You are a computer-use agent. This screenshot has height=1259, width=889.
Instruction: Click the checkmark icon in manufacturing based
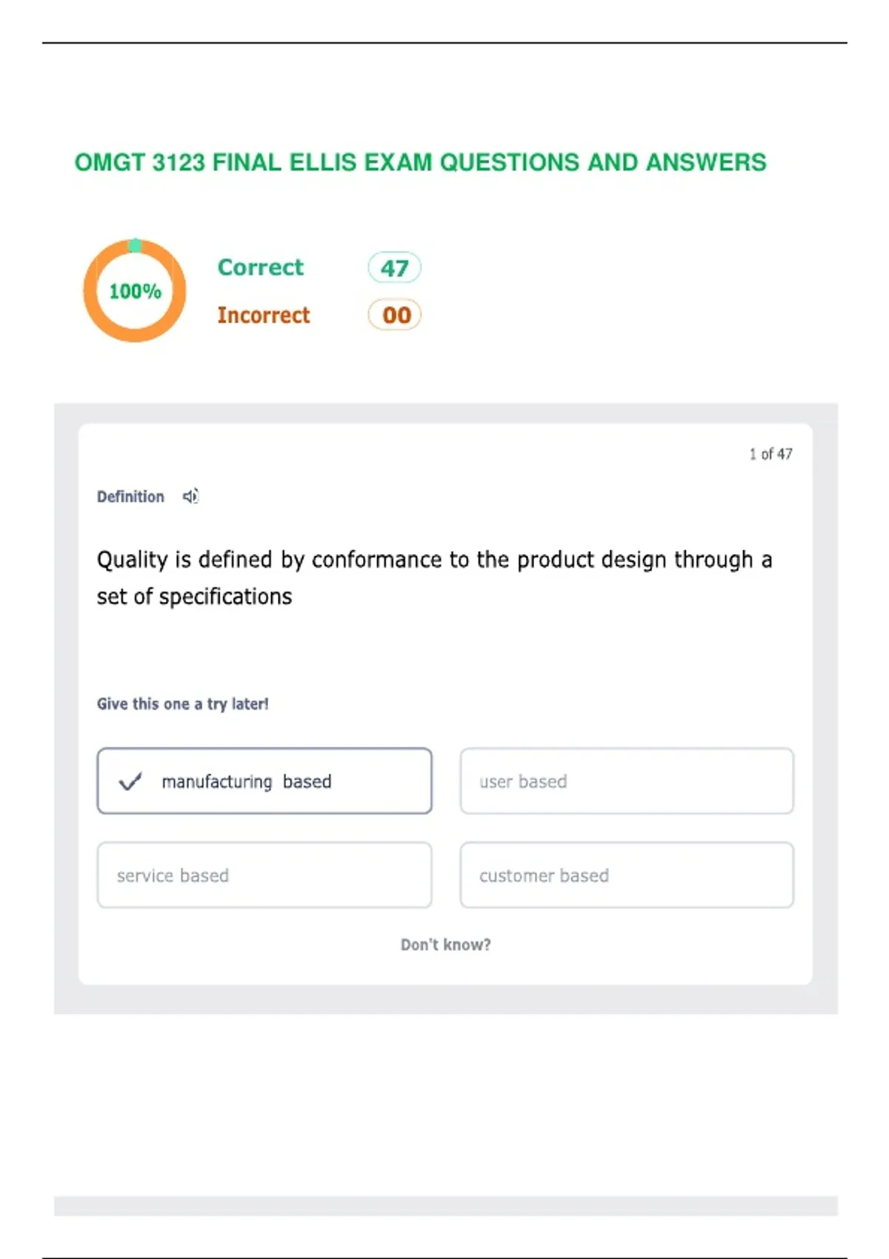coord(130,781)
